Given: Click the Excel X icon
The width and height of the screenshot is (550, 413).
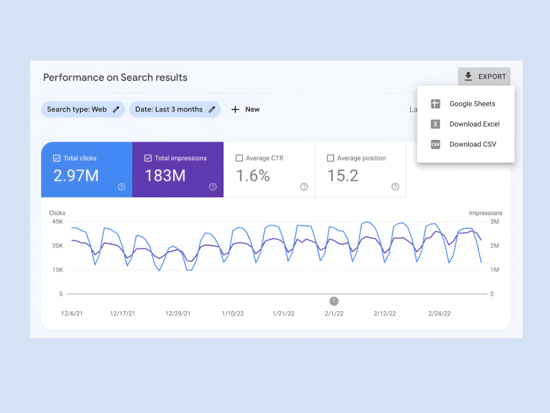Looking at the screenshot, I should (x=435, y=124).
